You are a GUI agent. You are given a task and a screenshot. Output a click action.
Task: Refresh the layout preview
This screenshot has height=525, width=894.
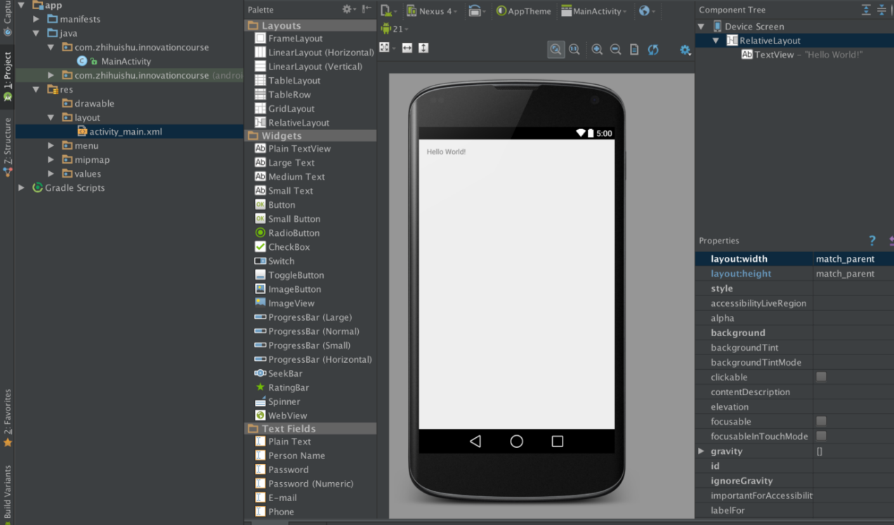pos(653,49)
